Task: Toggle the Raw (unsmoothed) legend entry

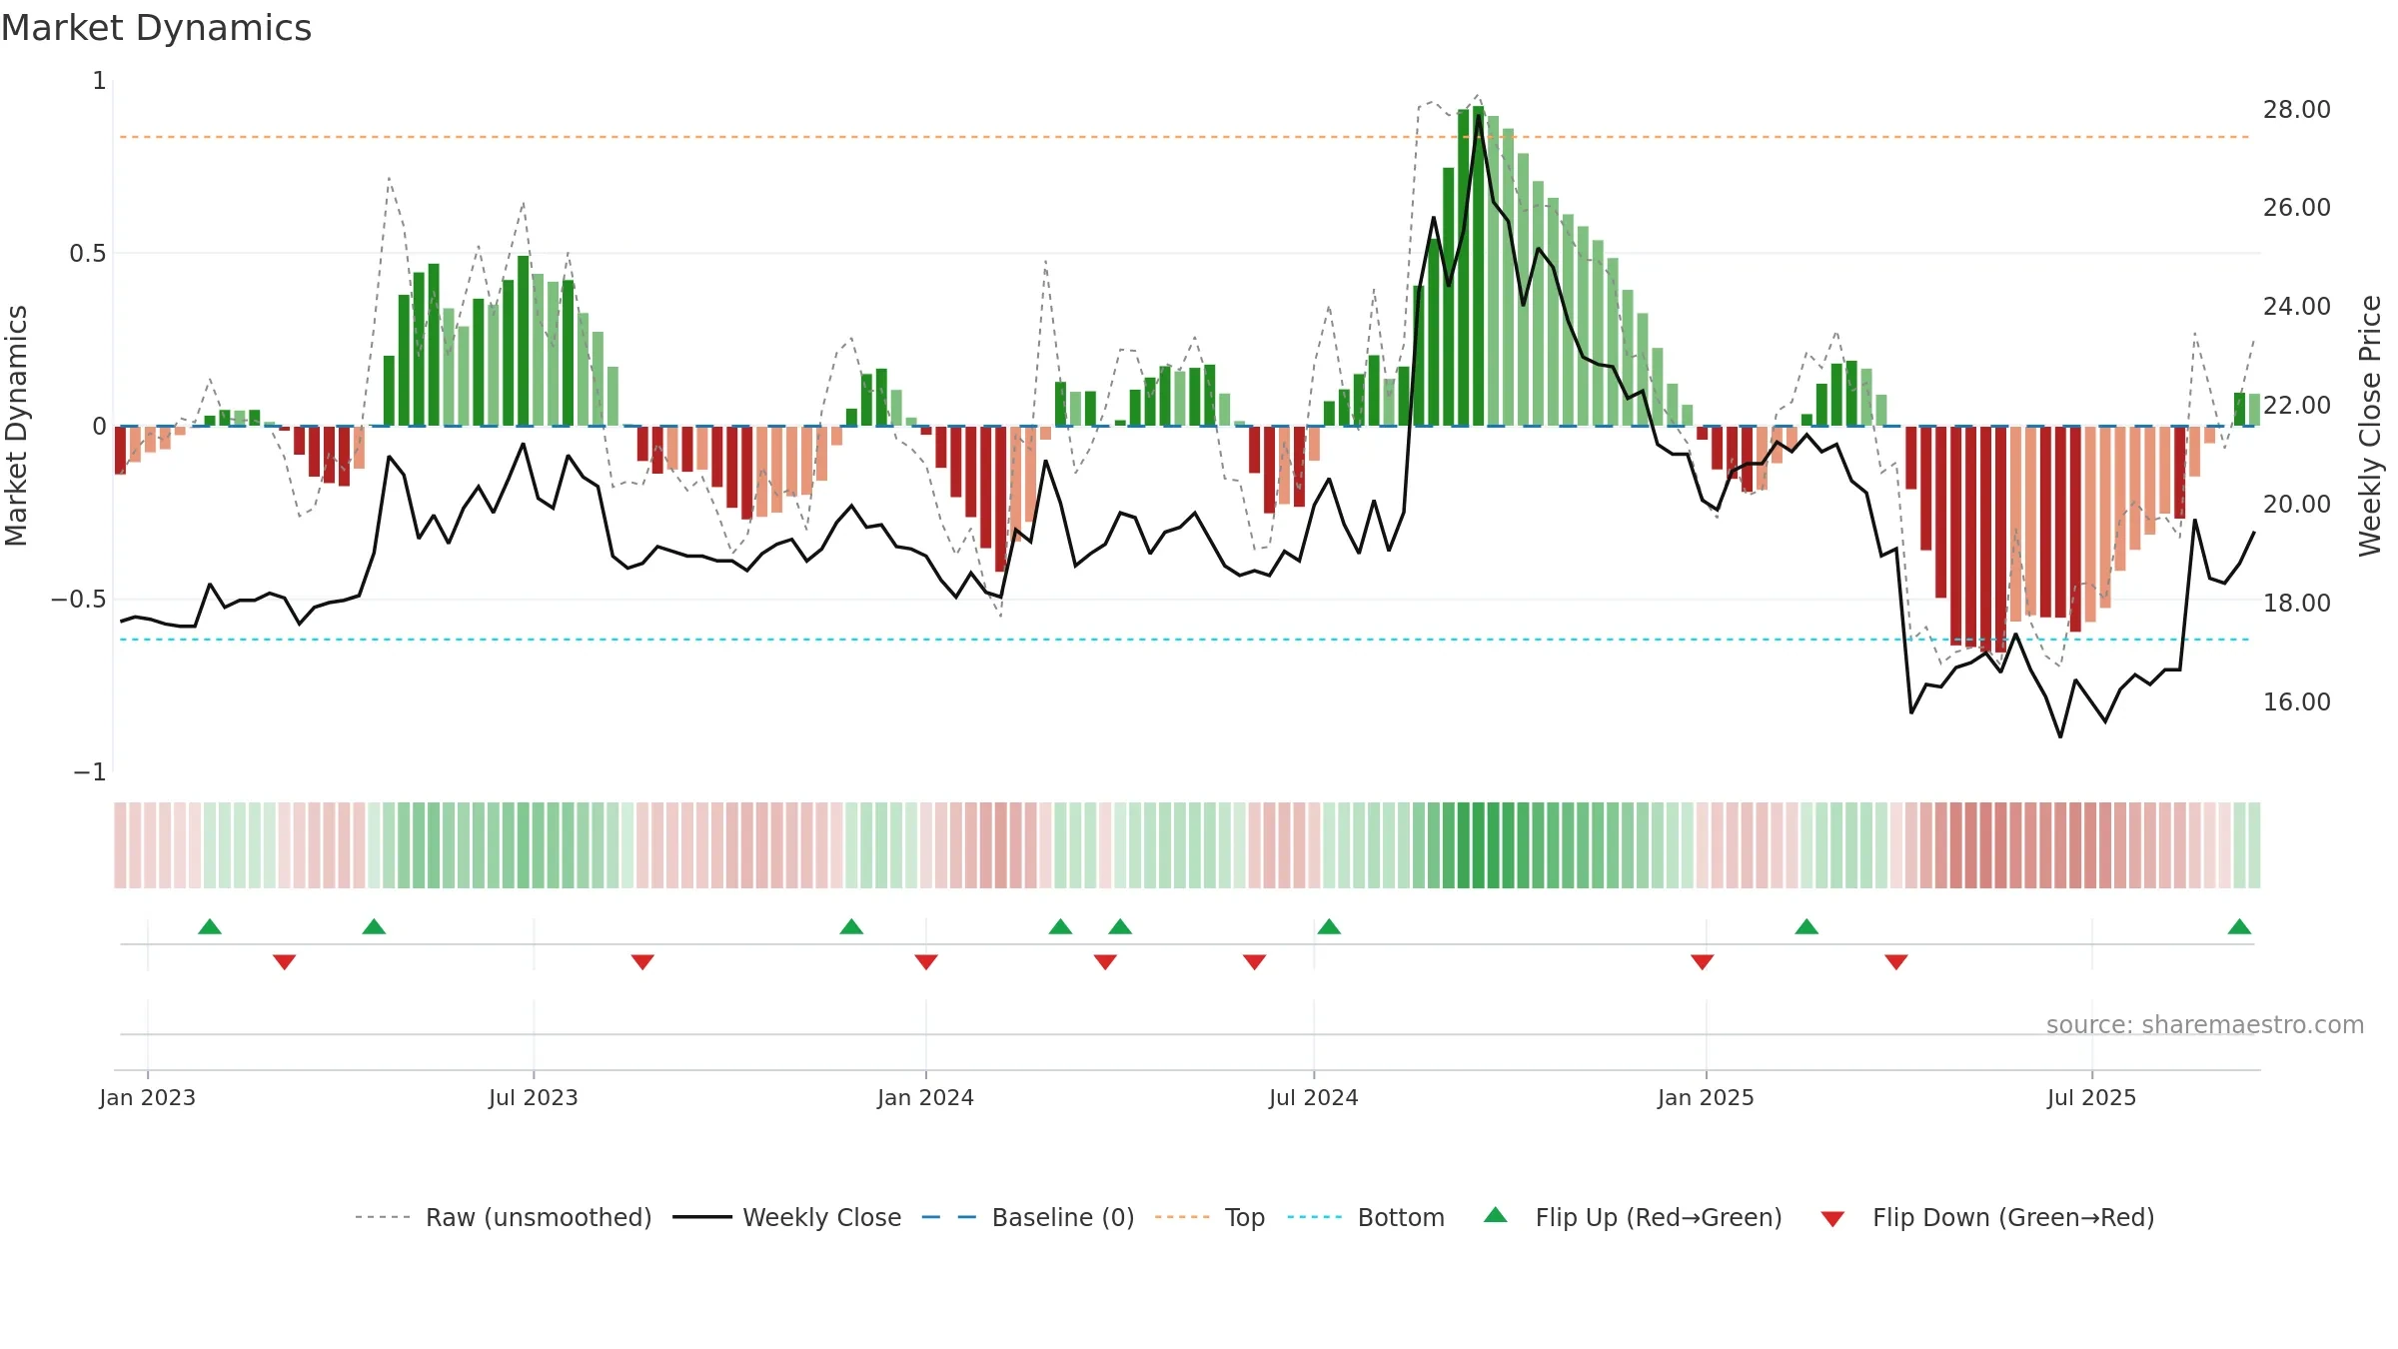Action: [x=504, y=1217]
